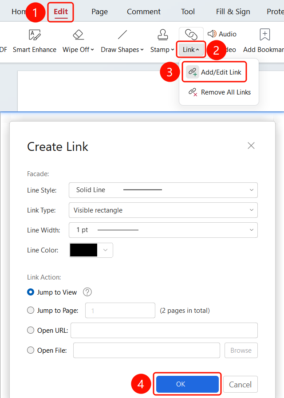
Task: Click the Browse button
Action: pos(241,350)
